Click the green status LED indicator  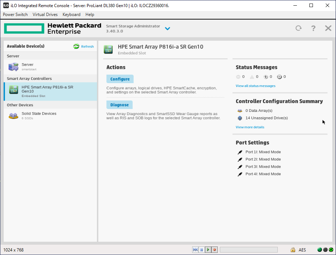[x=320, y=250]
